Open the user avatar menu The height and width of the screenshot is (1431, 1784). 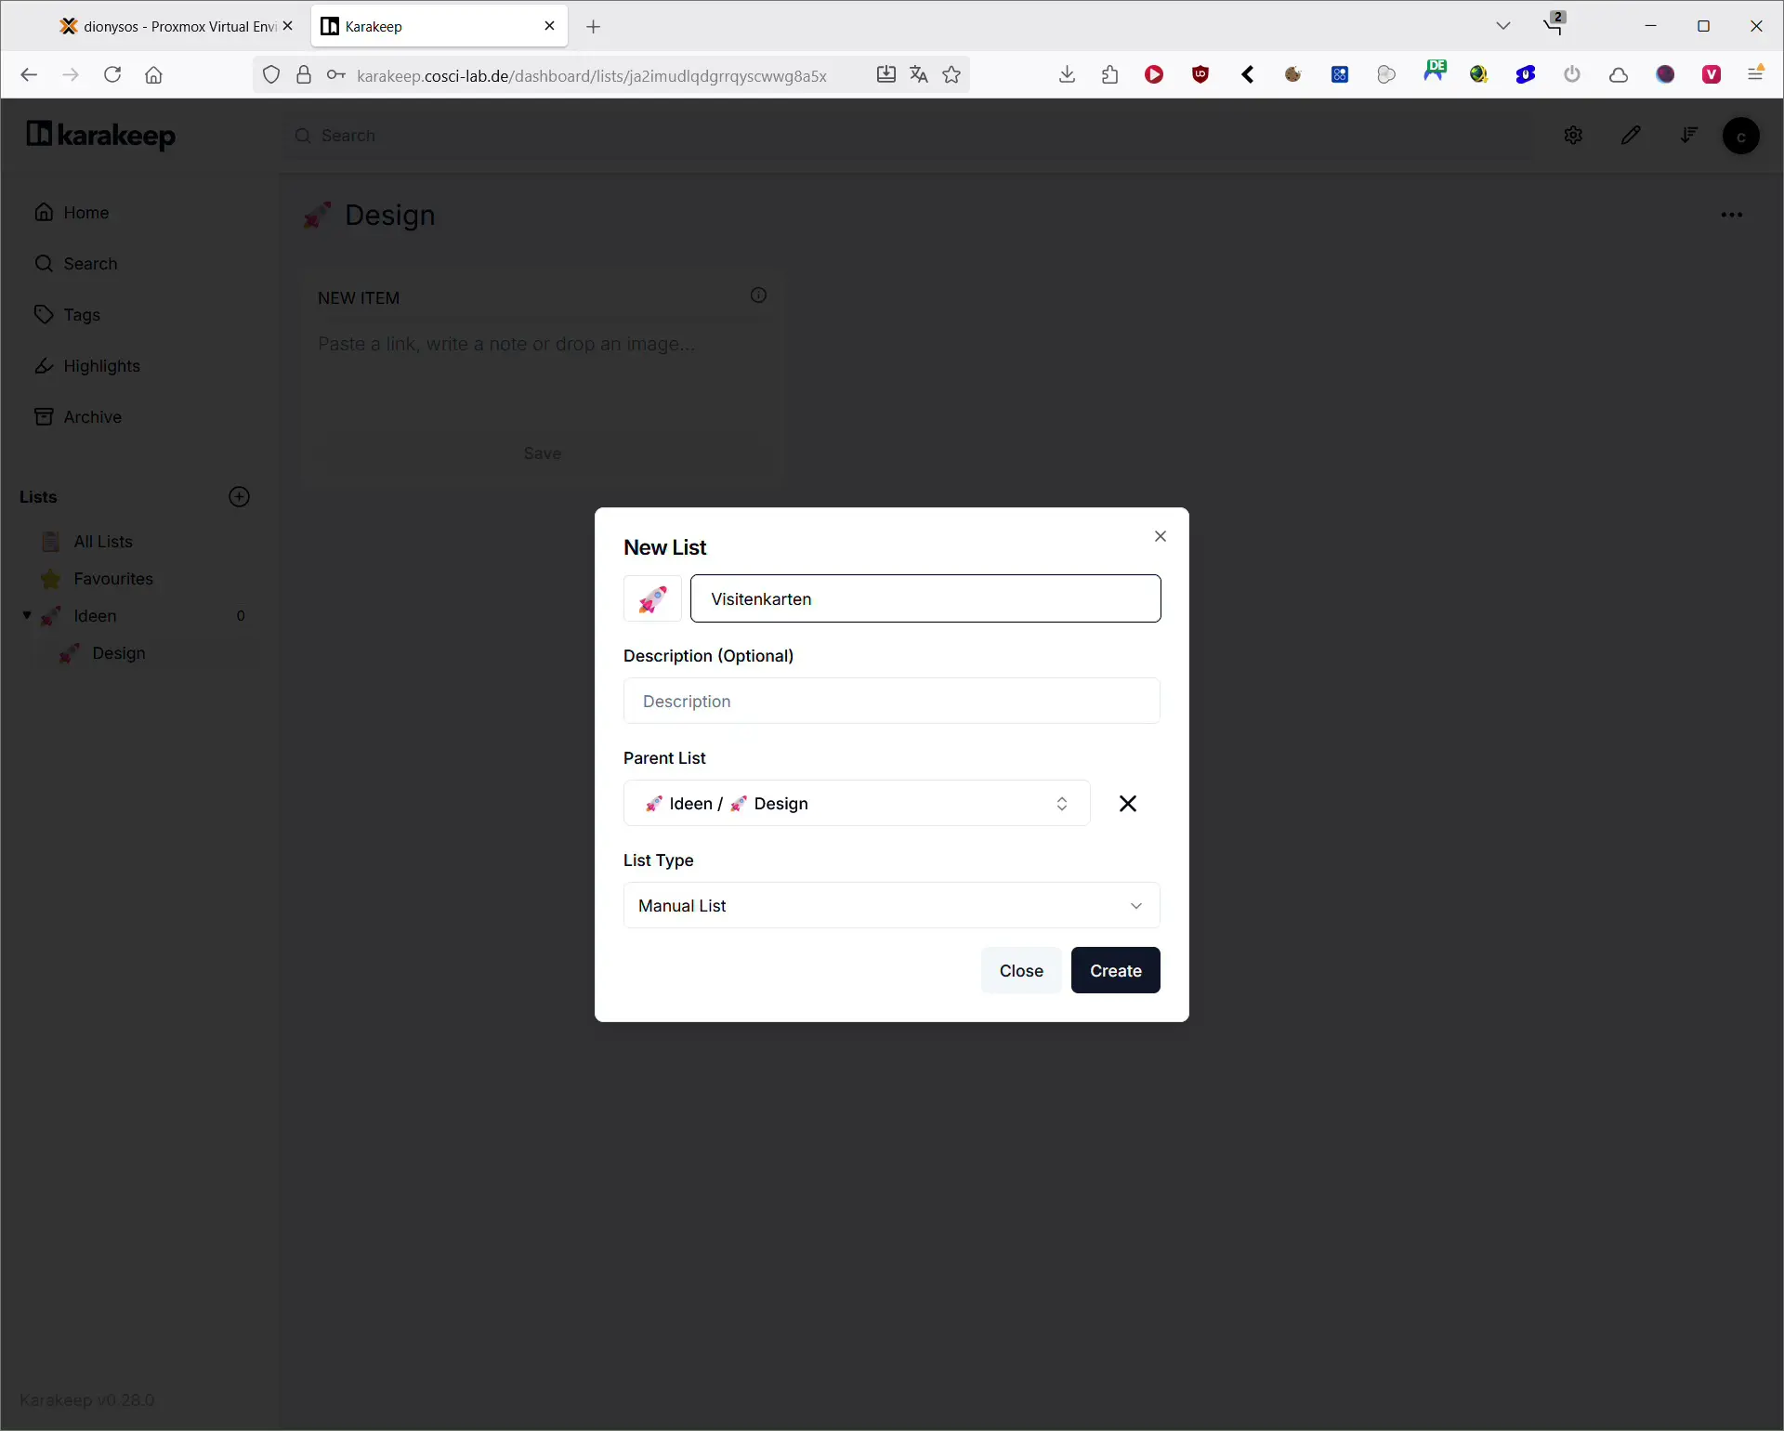pos(1741,137)
